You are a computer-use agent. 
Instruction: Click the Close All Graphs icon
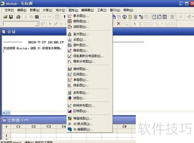click(172, 17)
